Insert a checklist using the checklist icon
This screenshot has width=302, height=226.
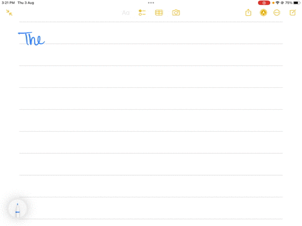142,13
